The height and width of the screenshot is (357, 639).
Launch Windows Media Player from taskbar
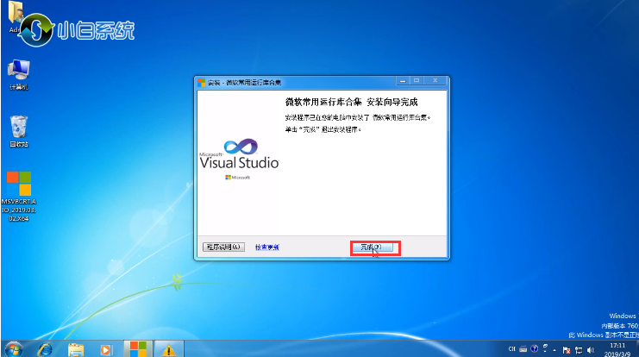point(106,349)
